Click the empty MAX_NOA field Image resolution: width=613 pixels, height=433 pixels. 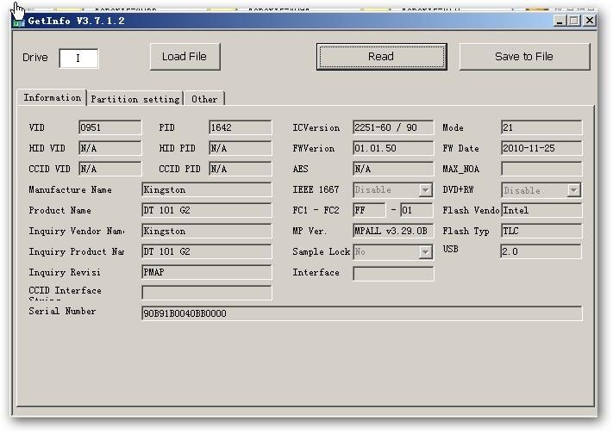tap(541, 169)
